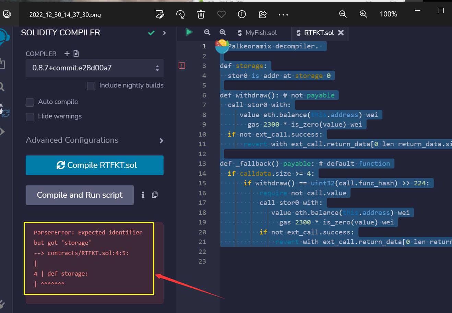Click the error marker on line 3

pyautogui.click(x=182, y=66)
